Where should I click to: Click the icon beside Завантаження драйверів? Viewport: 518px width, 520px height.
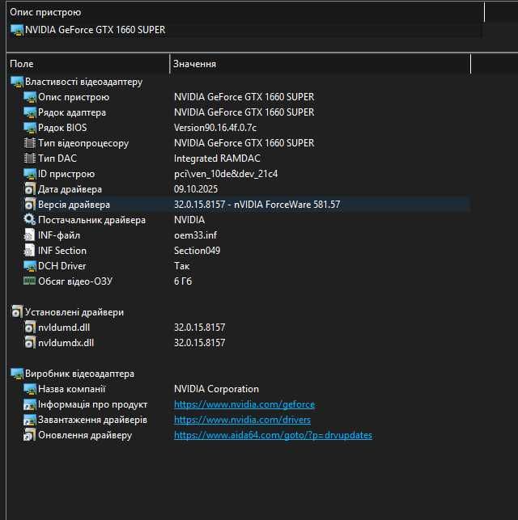[29, 420]
